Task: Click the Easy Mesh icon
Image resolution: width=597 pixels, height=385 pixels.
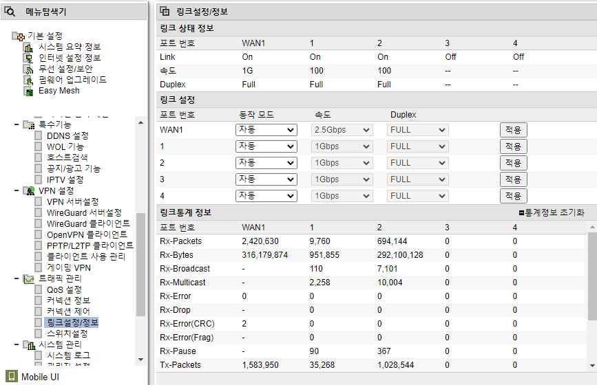Action: (28, 91)
